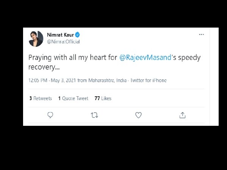Show the 77 Likes list
The width and height of the screenshot is (227, 170).
[103, 98]
